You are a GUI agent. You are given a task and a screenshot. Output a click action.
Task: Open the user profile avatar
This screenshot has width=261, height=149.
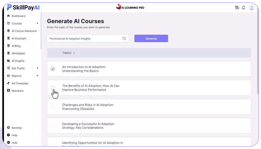pos(251,8)
